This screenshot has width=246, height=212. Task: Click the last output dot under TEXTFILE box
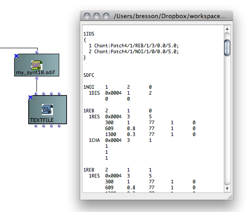pyautogui.click(x=59, y=126)
